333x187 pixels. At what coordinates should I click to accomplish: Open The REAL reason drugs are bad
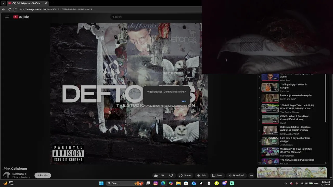(297, 160)
